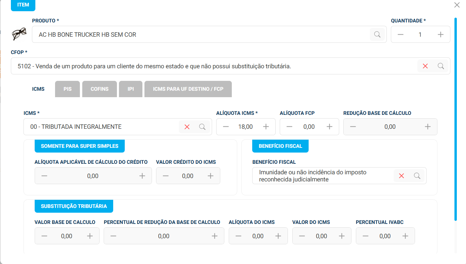
Task: Open CFOP search with the magnifier icon
Action: click(441, 66)
